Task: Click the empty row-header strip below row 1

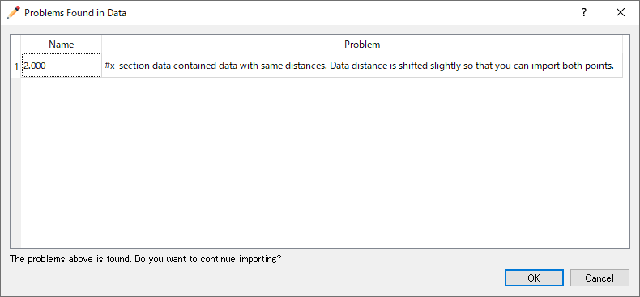Action: (16, 163)
